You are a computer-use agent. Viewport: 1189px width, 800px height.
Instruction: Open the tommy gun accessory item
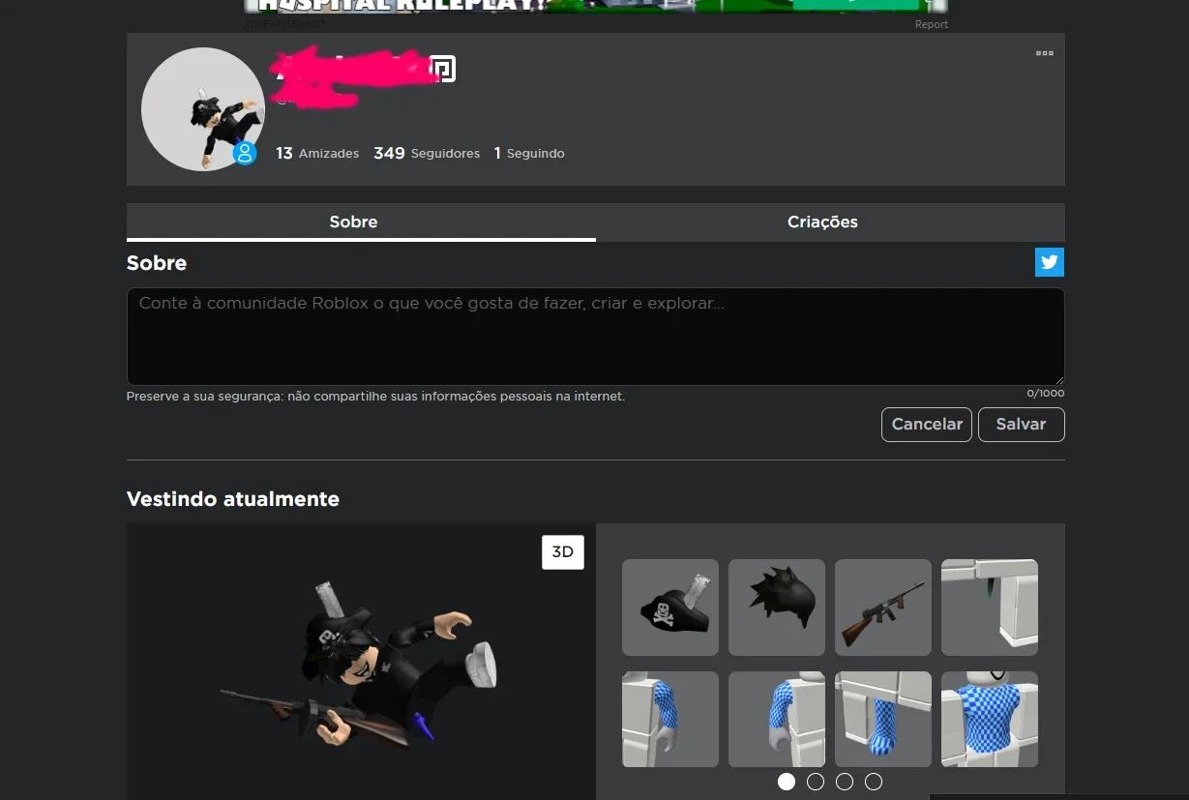(x=883, y=607)
